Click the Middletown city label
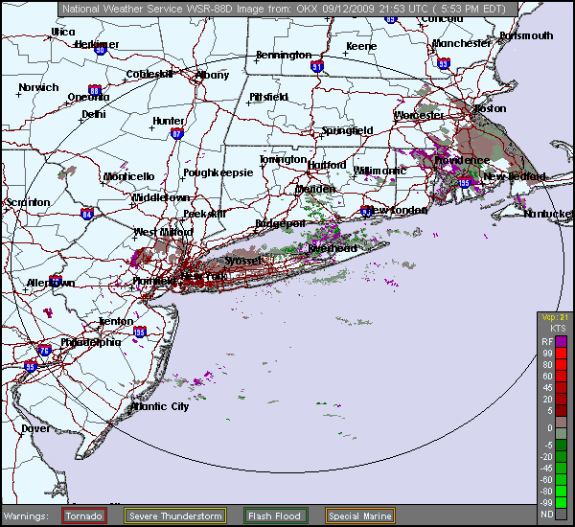 tap(161, 197)
